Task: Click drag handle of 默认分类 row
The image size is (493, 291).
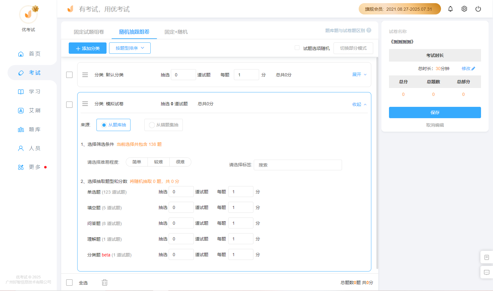Action: [85, 75]
